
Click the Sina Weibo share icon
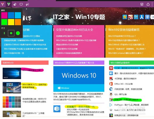(x=130, y=17)
